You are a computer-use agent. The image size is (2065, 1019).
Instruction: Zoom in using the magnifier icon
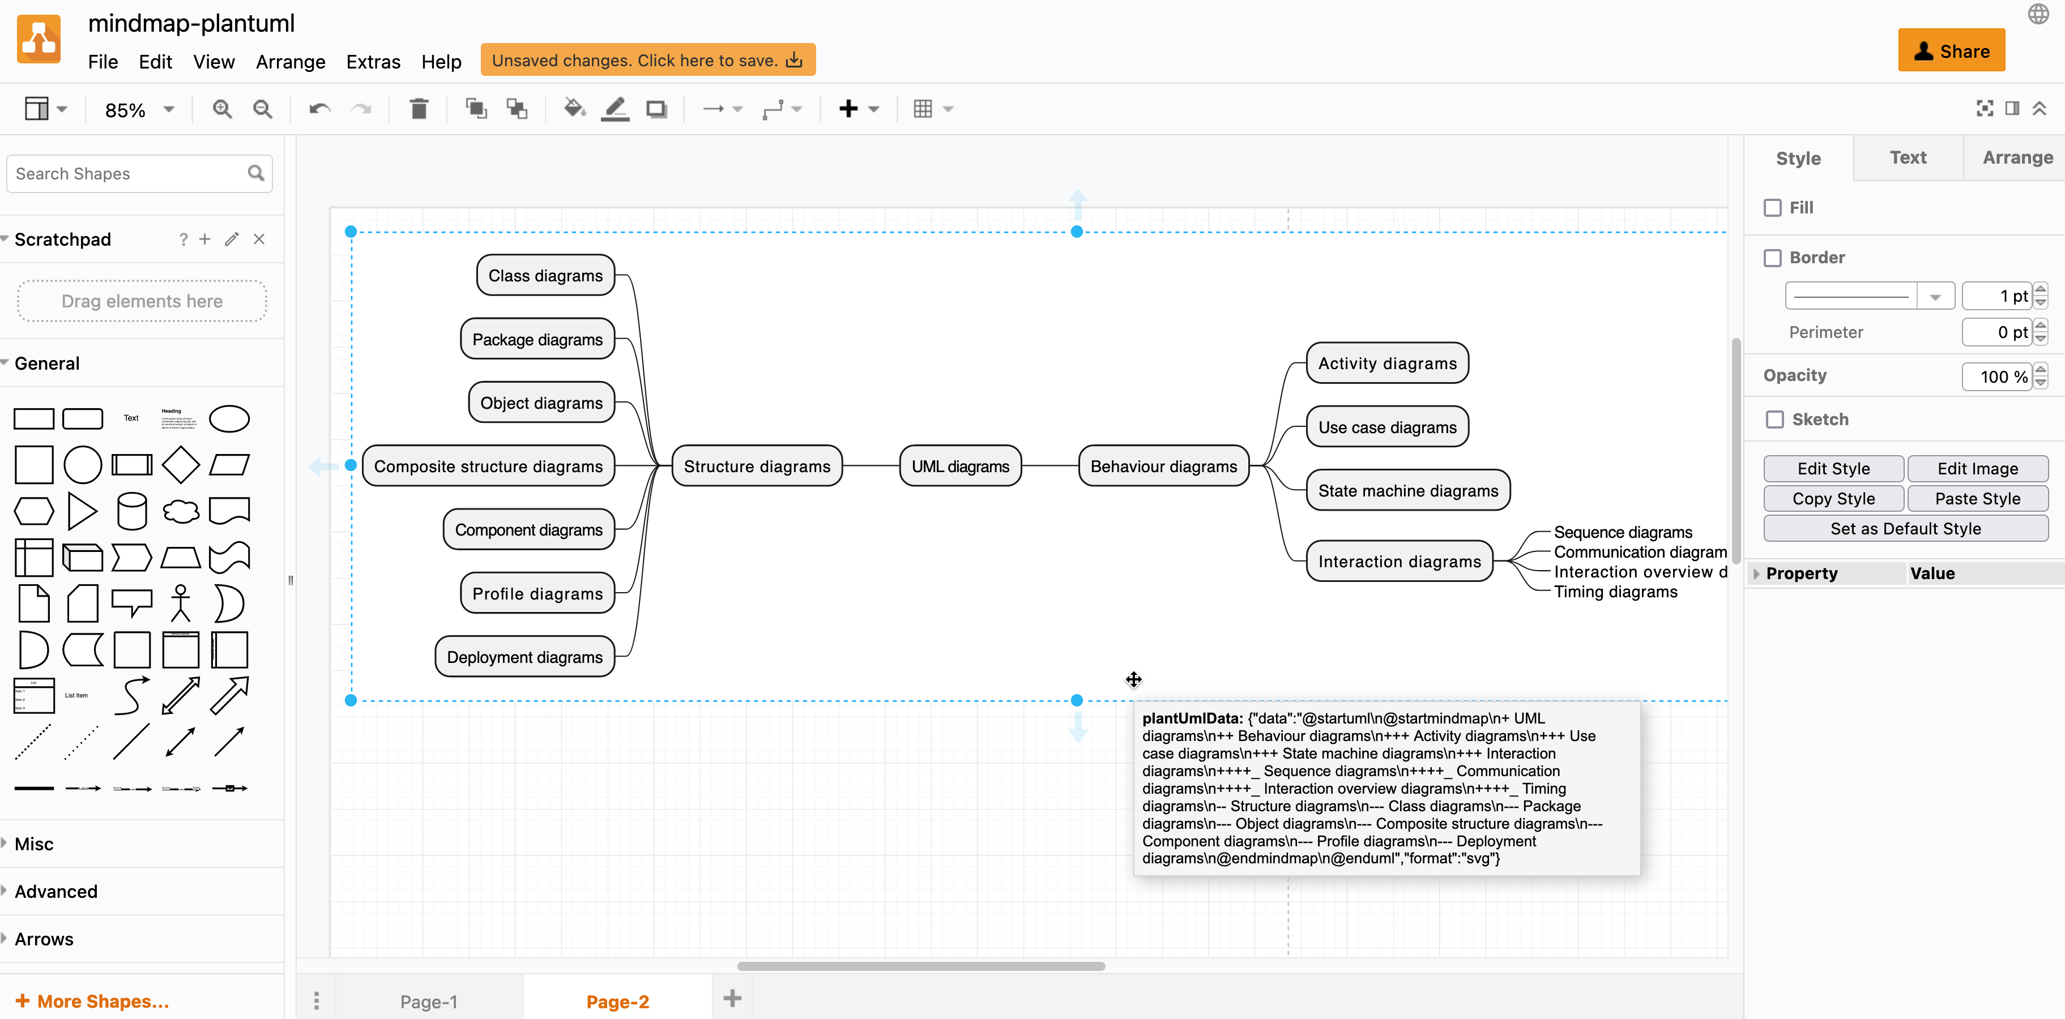[x=222, y=108]
